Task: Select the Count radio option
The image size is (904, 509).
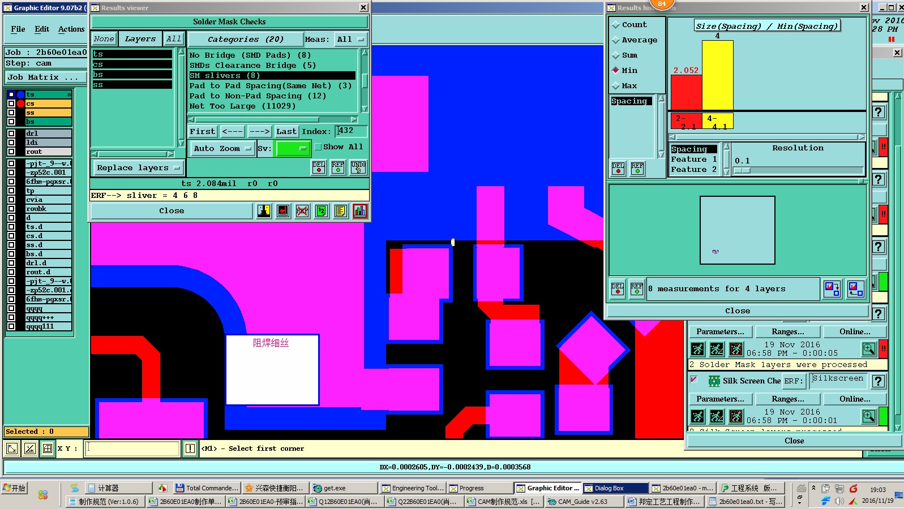Action: pos(615,25)
